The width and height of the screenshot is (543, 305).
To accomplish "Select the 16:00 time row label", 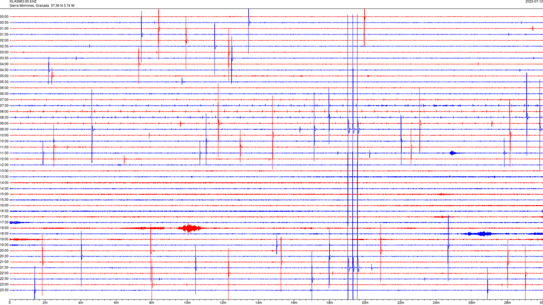I will [4, 206].
